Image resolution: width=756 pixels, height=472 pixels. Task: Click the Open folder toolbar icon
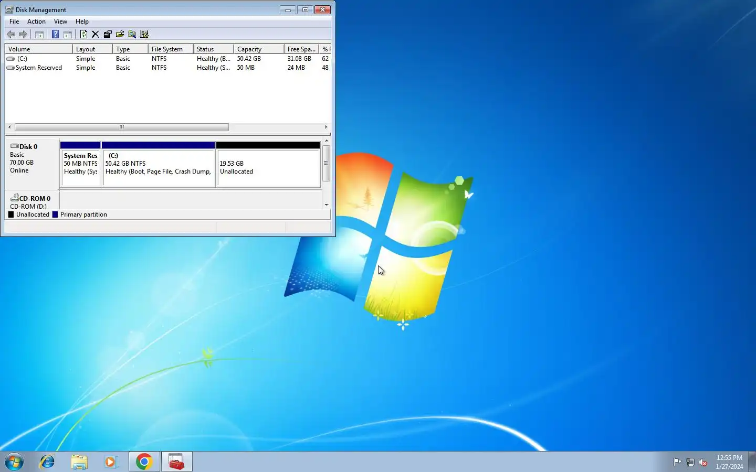(x=120, y=35)
